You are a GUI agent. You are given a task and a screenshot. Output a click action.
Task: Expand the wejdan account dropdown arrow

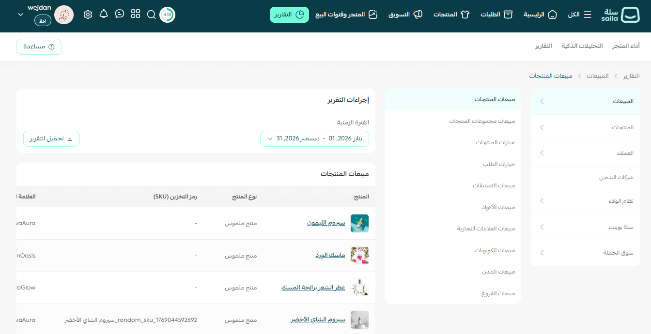point(20,15)
